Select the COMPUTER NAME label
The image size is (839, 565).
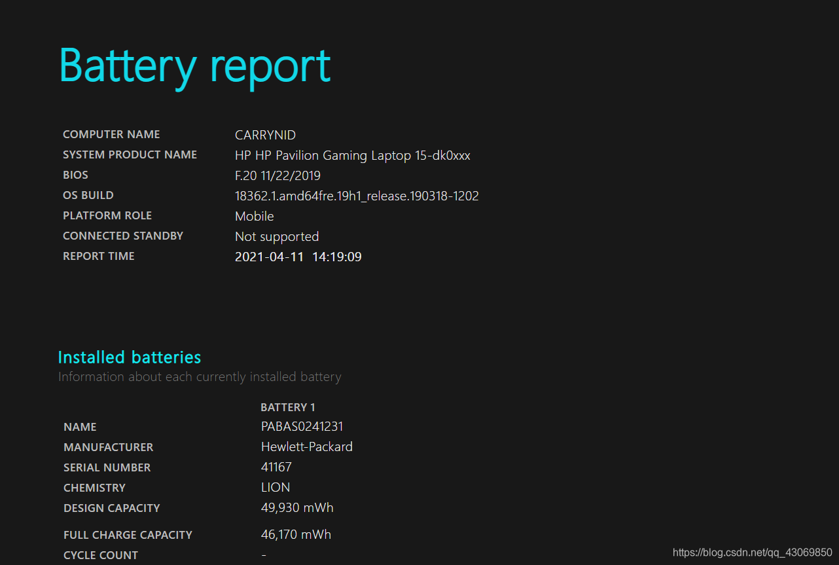[x=111, y=134]
